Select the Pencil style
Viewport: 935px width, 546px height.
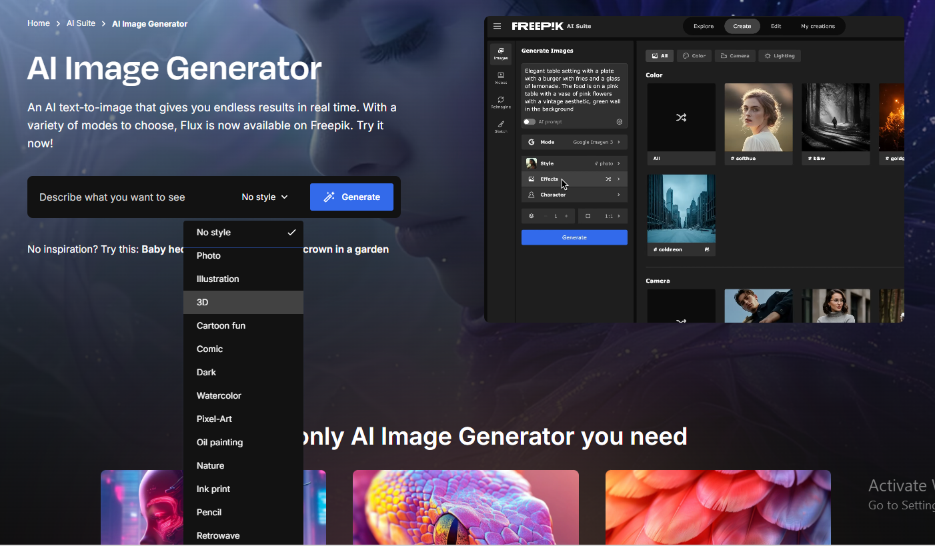(243, 512)
